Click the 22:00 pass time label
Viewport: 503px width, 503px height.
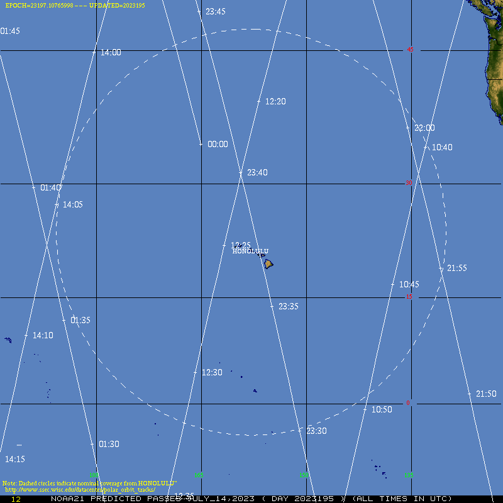[x=424, y=128]
